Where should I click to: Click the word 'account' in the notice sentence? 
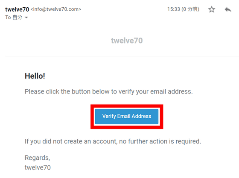click(105, 141)
